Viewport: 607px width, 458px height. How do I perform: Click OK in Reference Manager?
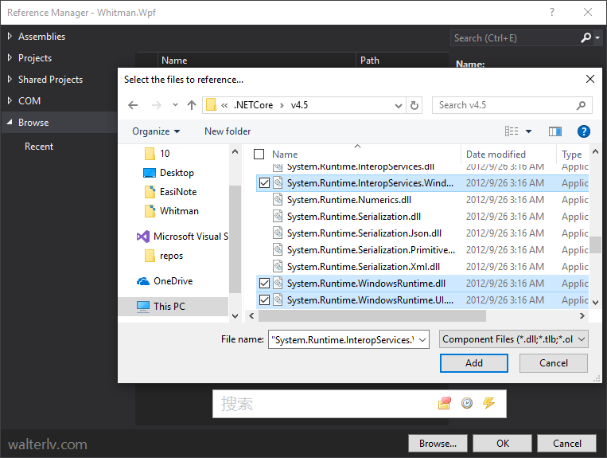[503, 444]
